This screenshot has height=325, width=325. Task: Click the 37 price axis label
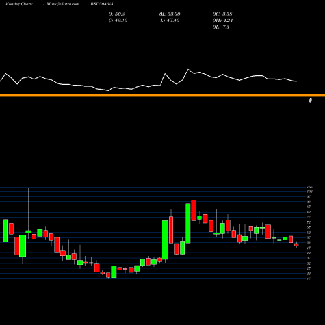(309, 258)
